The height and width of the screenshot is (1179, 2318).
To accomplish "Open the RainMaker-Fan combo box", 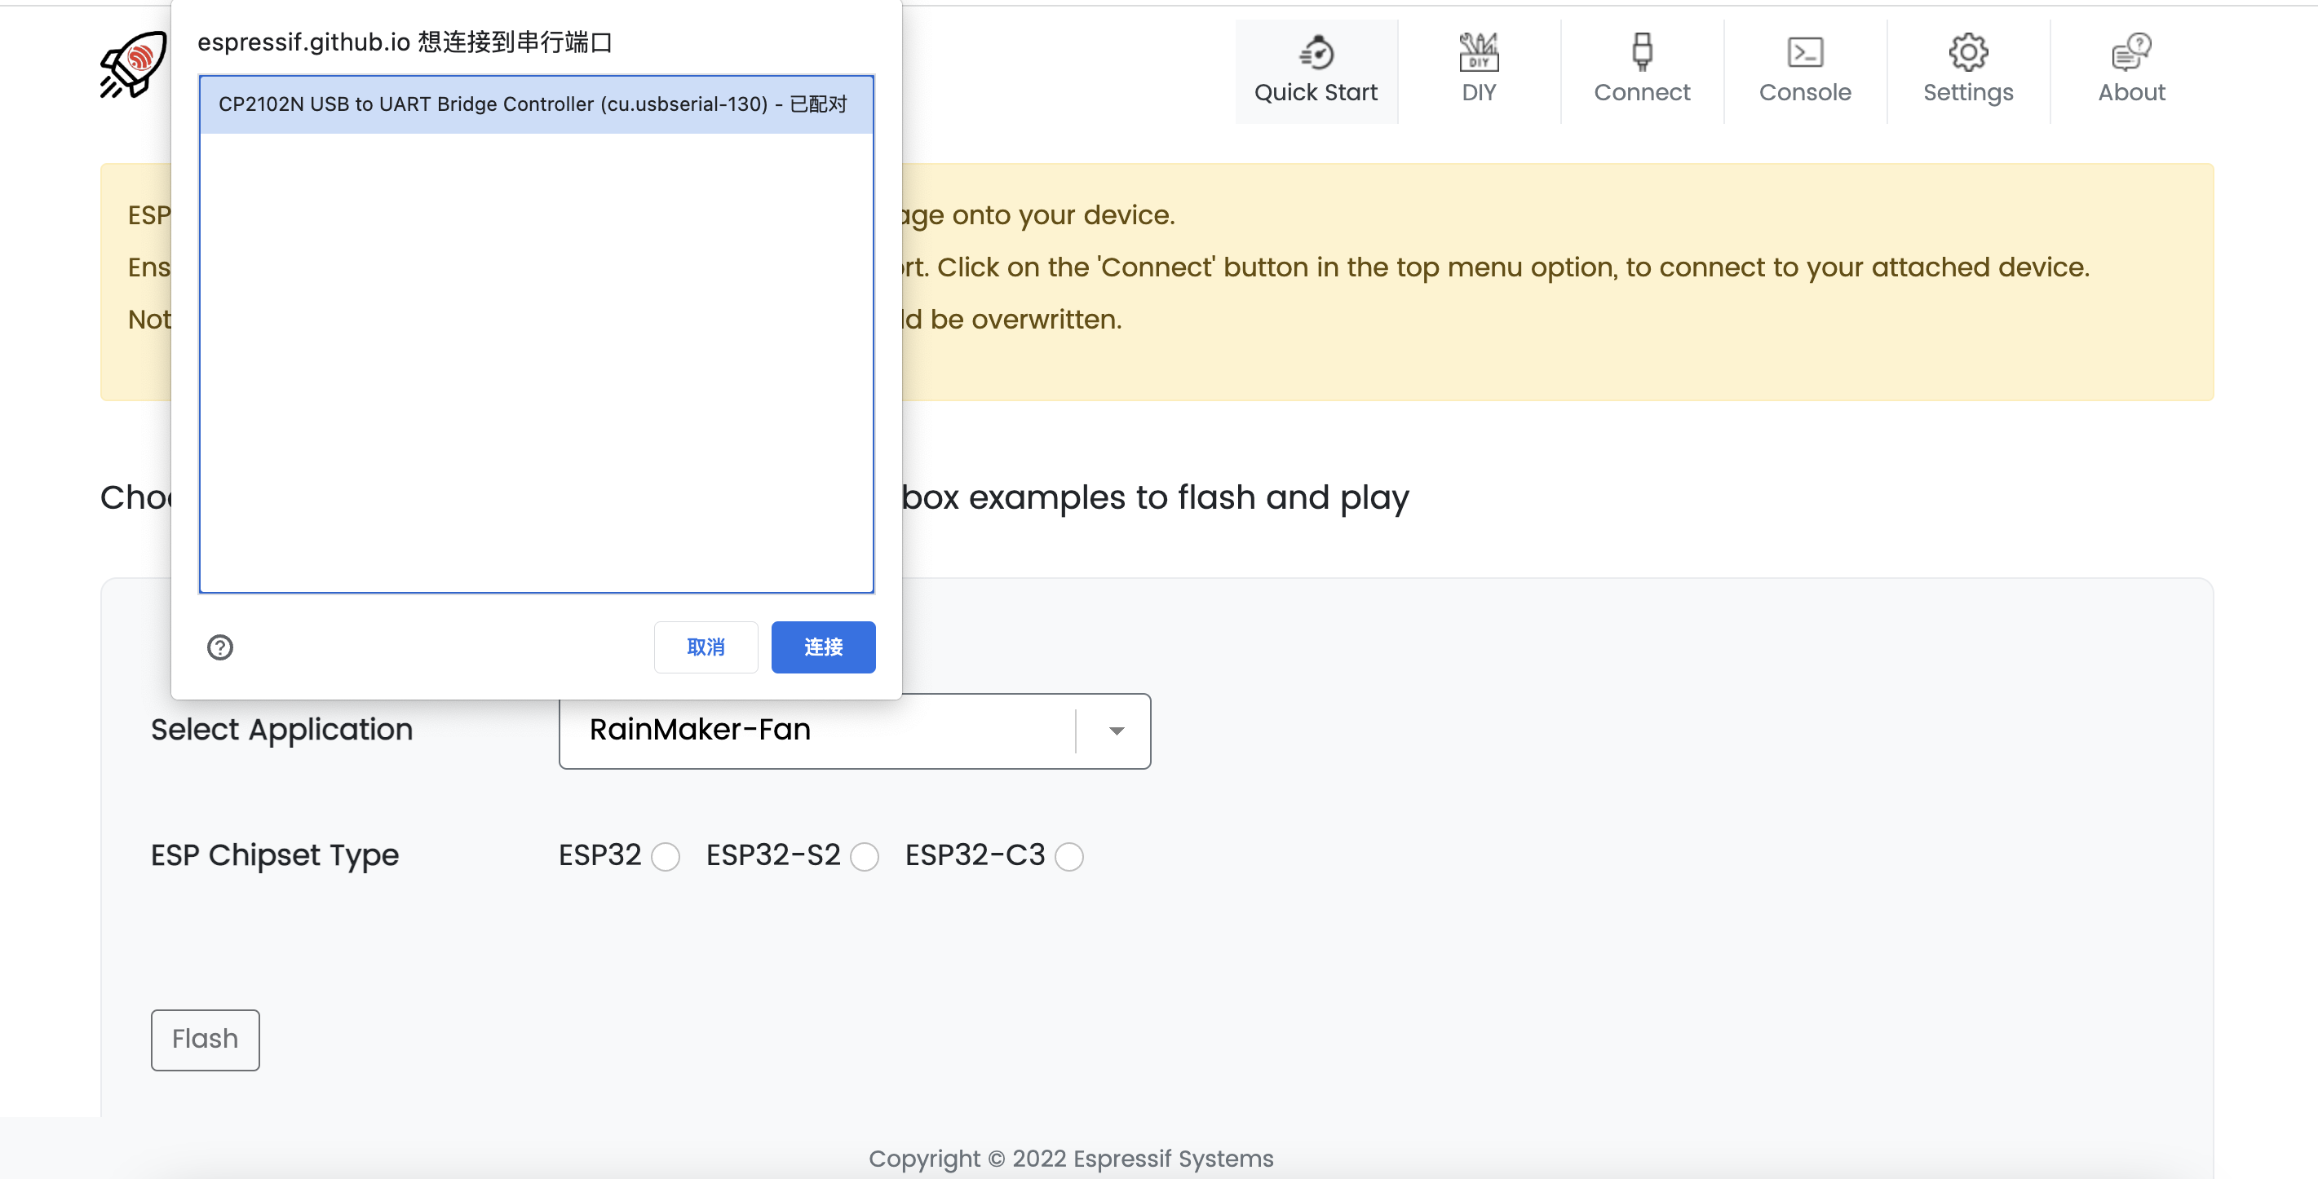I will tap(816, 731).
